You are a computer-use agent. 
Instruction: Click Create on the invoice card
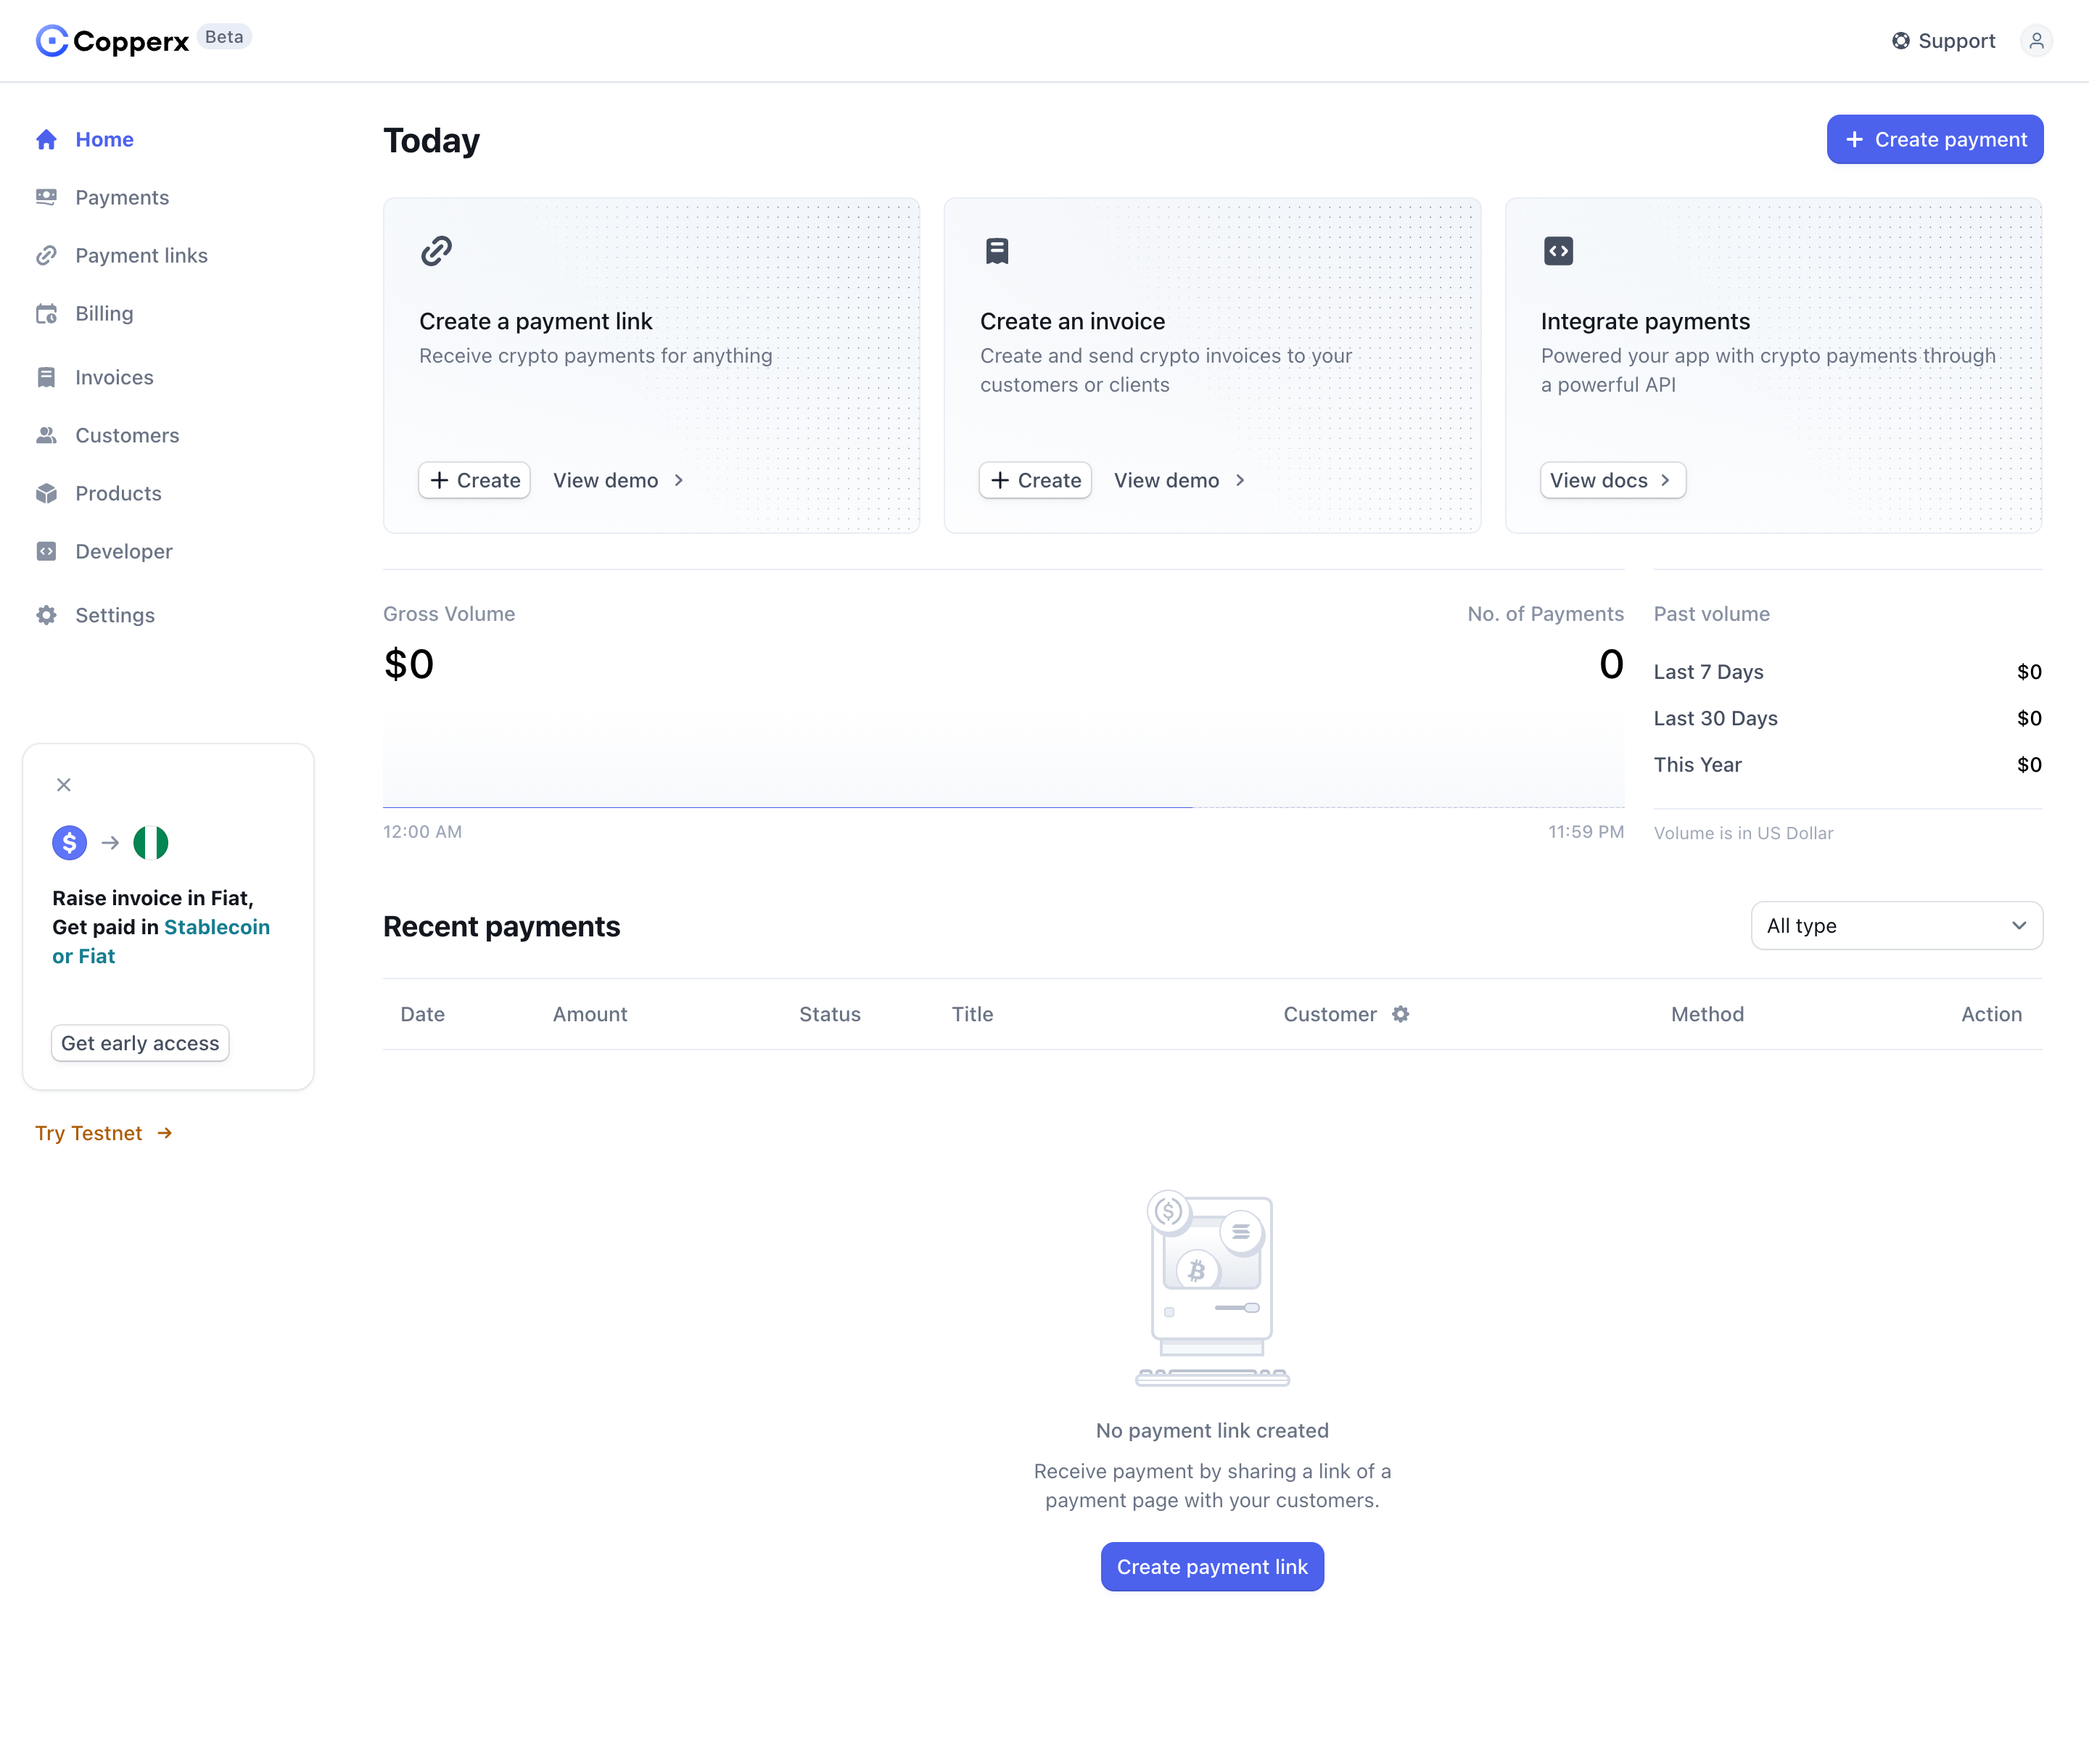(x=1035, y=480)
